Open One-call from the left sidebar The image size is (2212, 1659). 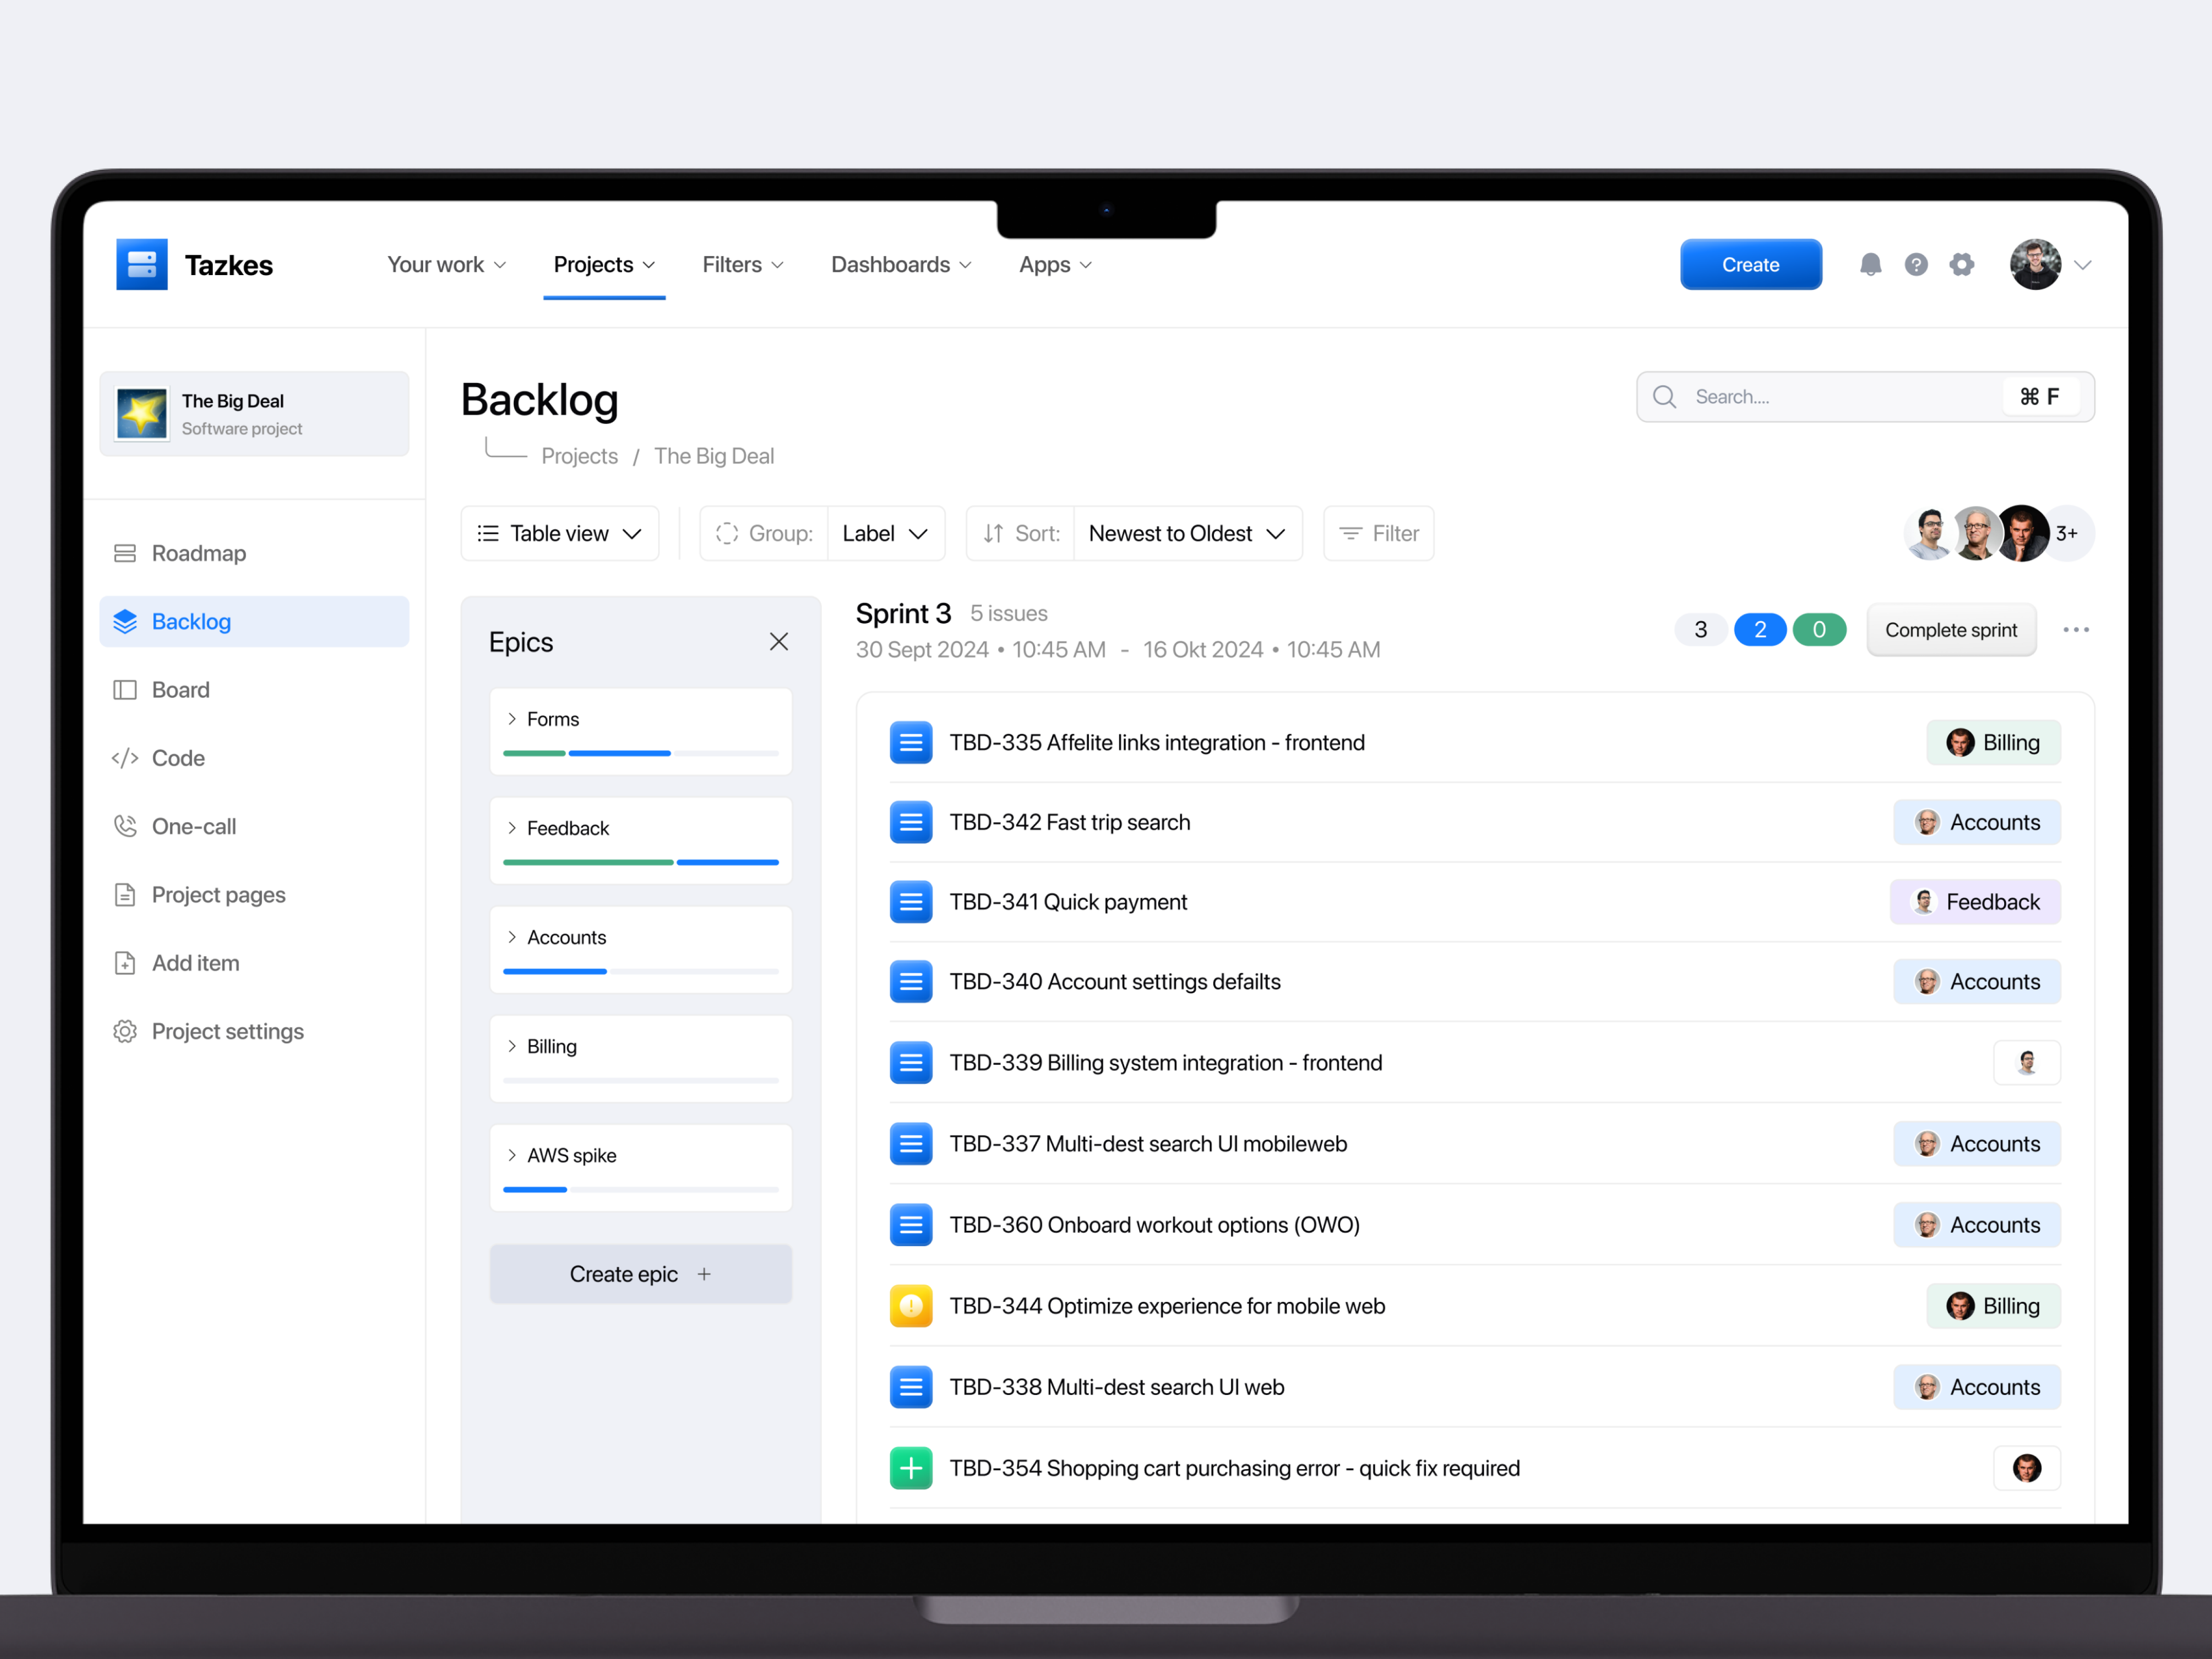[x=193, y=826]
